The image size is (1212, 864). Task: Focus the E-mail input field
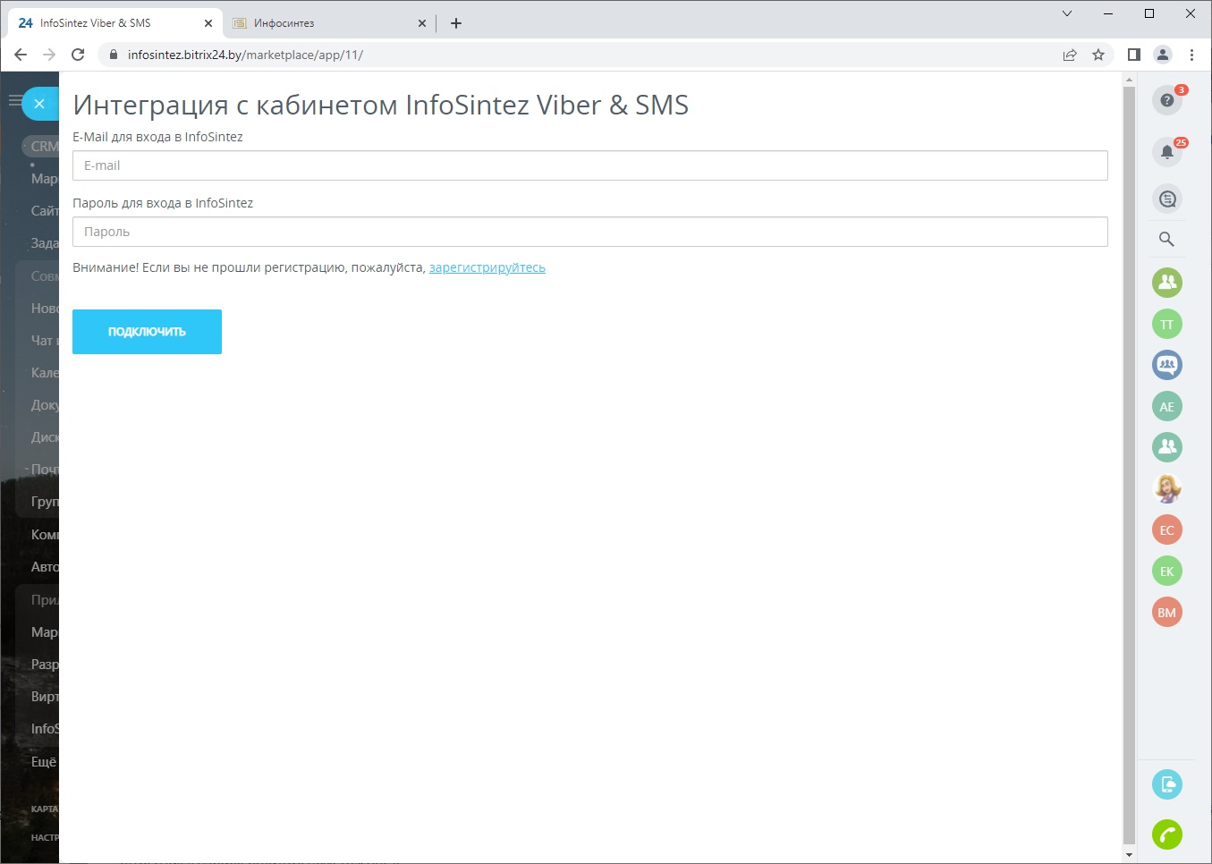(590, 165)
